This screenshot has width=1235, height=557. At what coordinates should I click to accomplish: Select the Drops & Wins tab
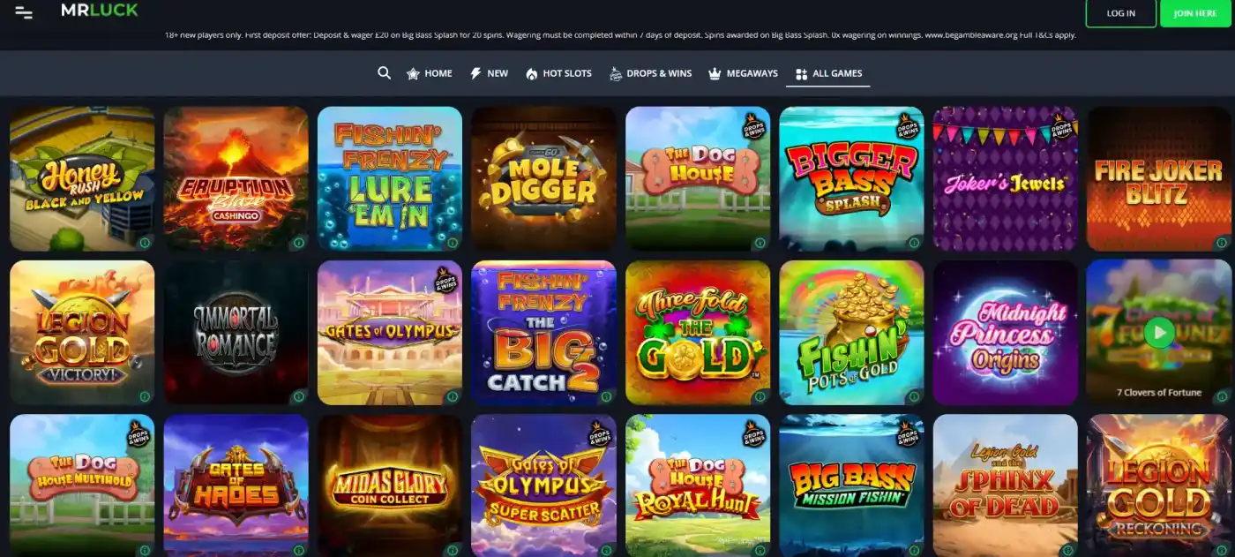point(650,73)
